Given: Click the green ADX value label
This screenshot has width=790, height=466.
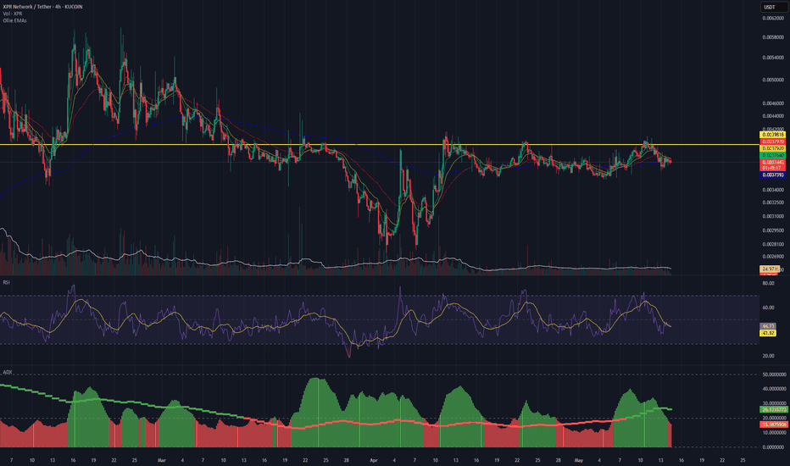Looking at the screenshot, I should 773,409.
